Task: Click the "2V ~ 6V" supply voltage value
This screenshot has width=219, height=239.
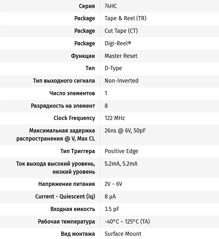Action: click(x=113, y=184)
